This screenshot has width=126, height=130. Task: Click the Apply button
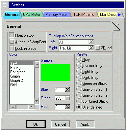pos(85,124)
